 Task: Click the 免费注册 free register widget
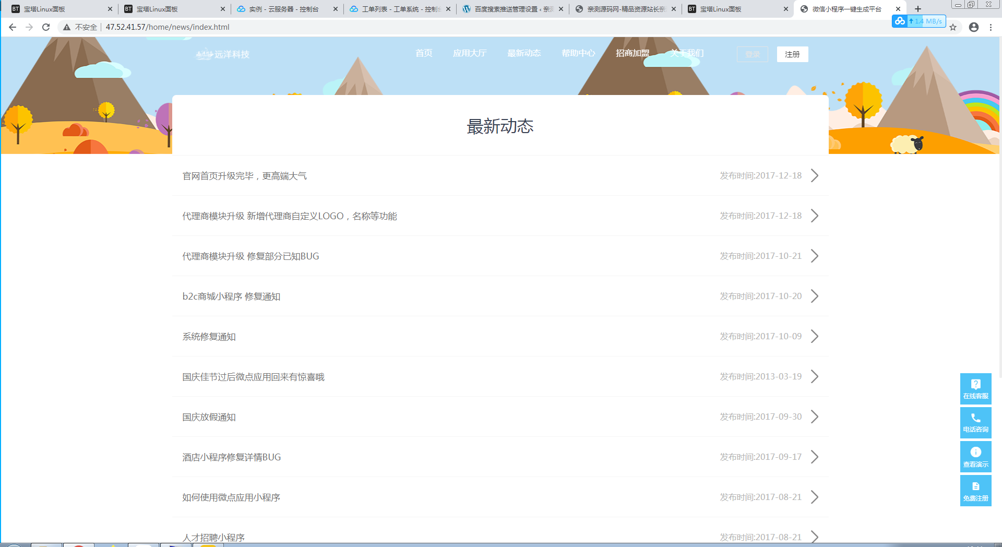(x=976, y=491)
